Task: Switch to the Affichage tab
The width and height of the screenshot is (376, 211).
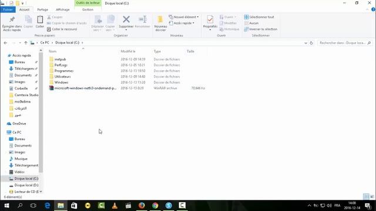Action: (x=63, y=9)
